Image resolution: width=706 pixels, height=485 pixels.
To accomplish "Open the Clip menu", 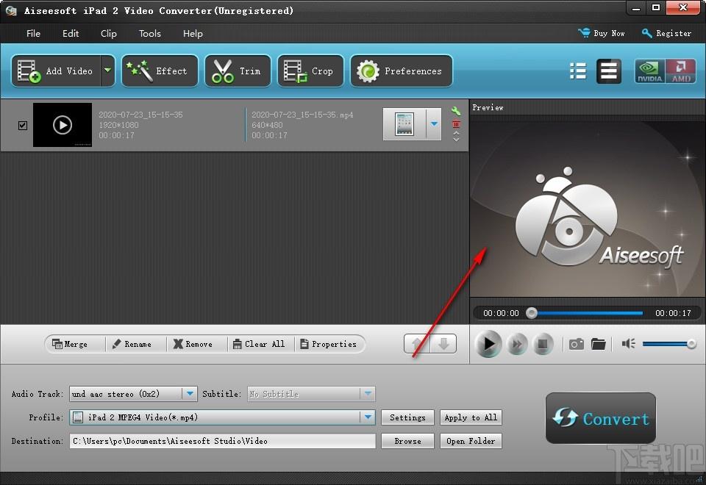I will click(x=109, y=33).
